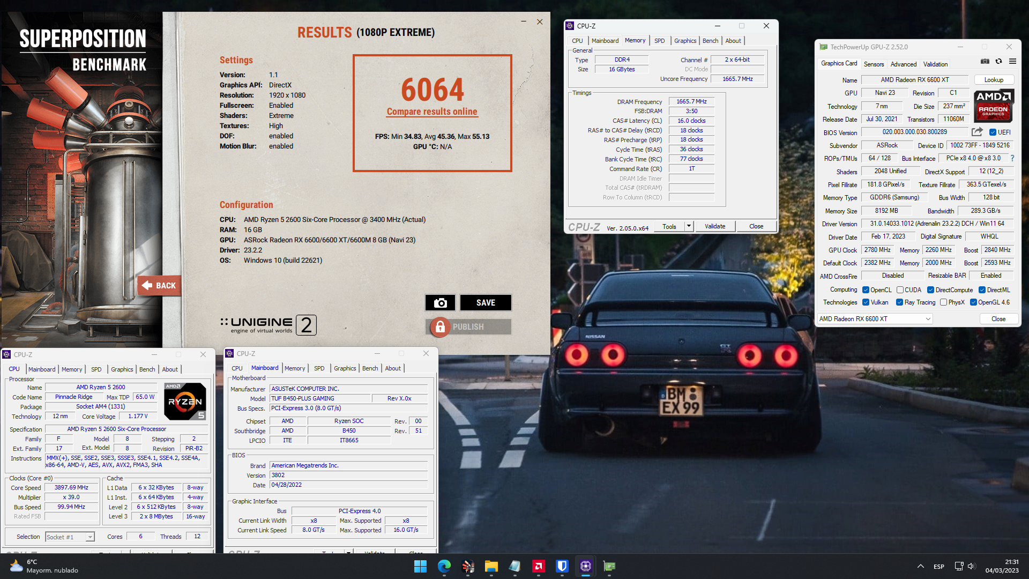Screen dimensions: 1029x579
Task: Click GPU-Z screenshot camera icon
Action: 985,62
